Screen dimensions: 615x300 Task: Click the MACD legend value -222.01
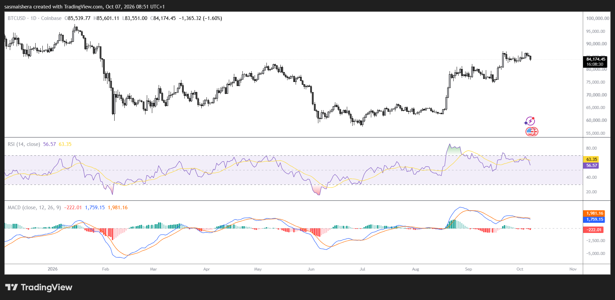[x=73, y=208]
